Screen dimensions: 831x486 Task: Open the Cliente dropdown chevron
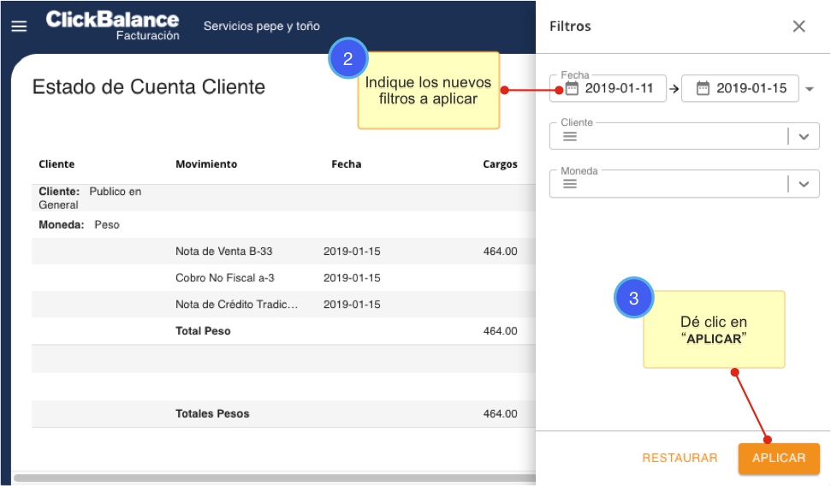pyautogui.click(x=803, y=136)
